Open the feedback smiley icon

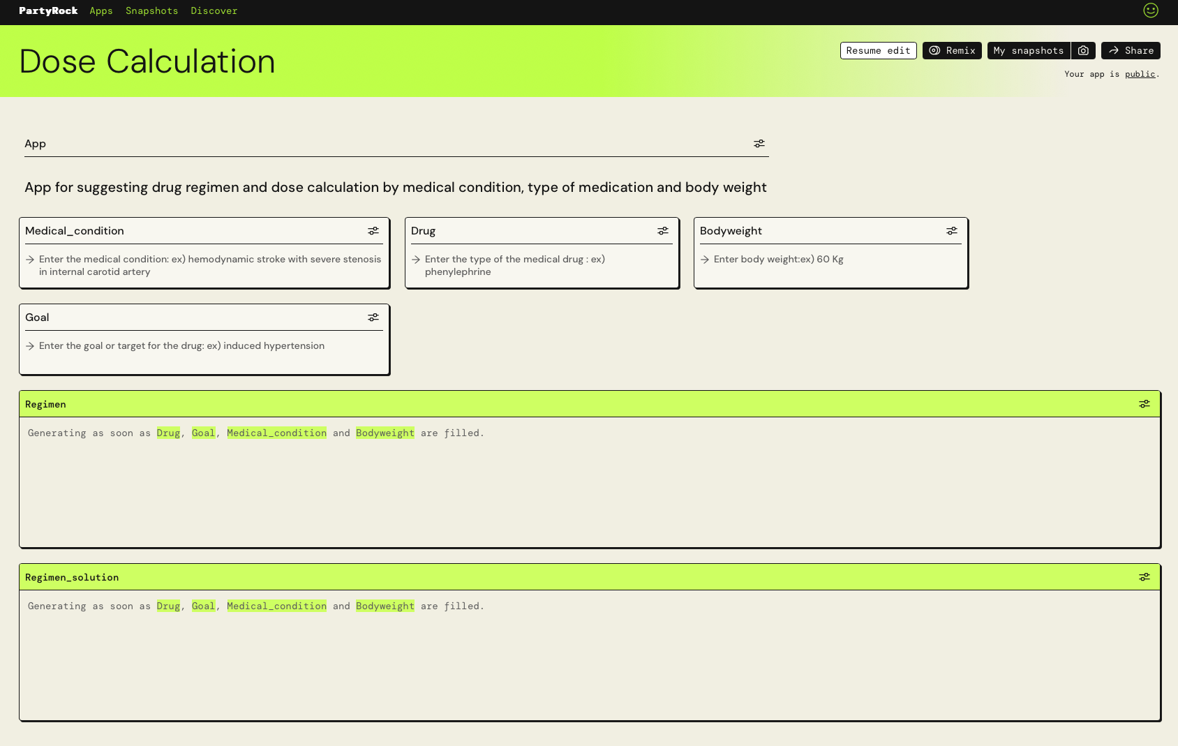click(x=1151, y=10)
